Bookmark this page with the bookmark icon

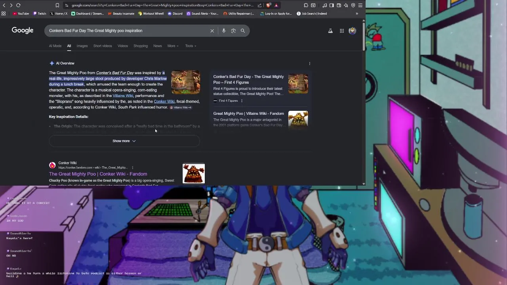click(57, 5)
